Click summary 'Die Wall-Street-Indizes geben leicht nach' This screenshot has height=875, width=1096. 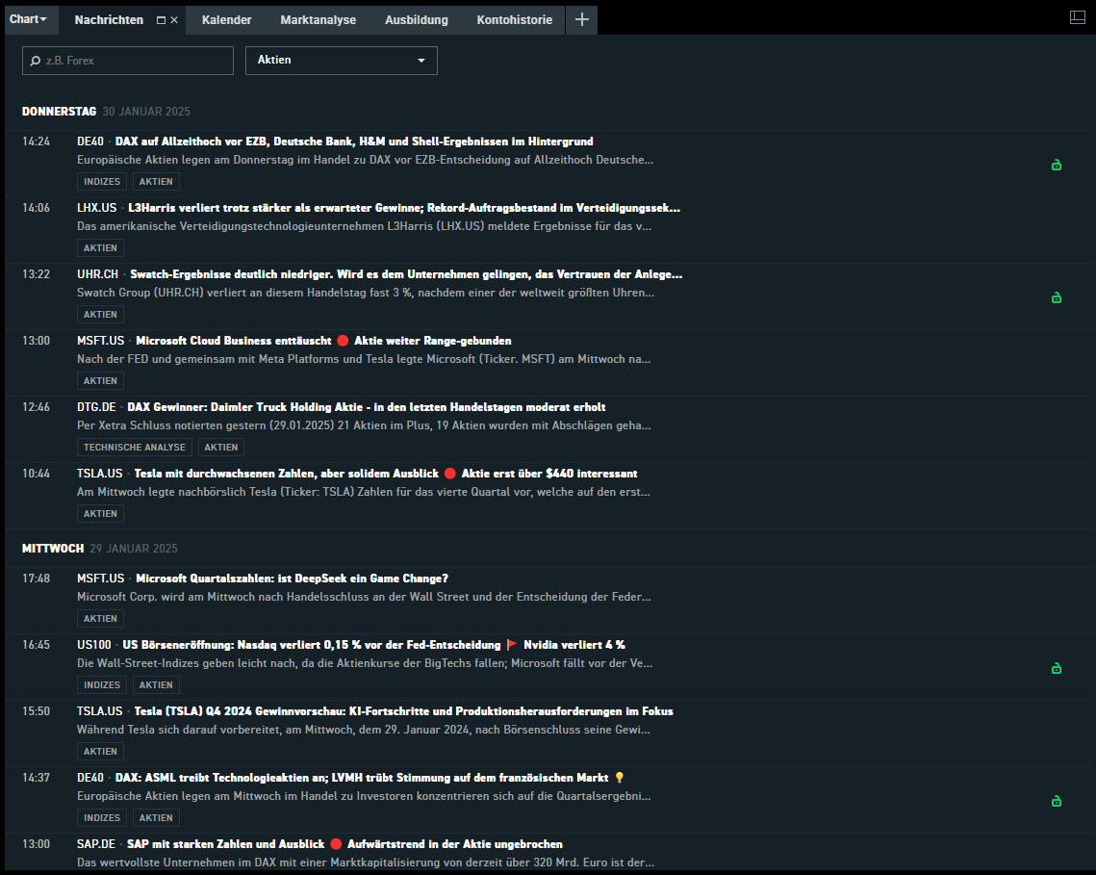pos(365,664)
